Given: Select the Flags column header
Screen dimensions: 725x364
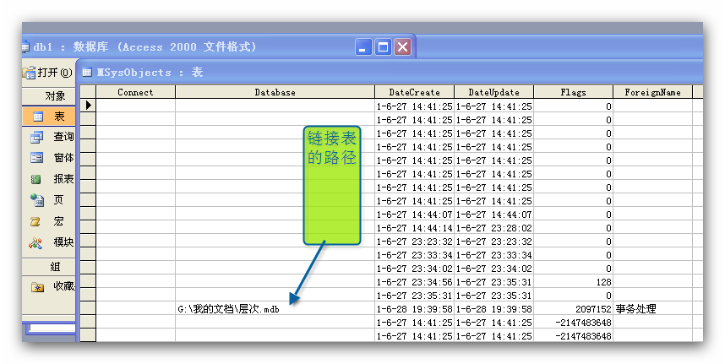Looking at the screenshot, I should click(x=574, y=92).
